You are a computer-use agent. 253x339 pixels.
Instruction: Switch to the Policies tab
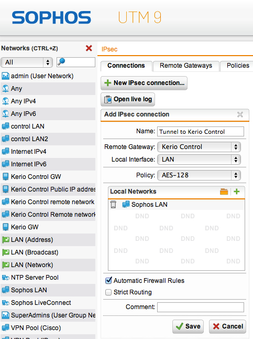tap(237, 66)
